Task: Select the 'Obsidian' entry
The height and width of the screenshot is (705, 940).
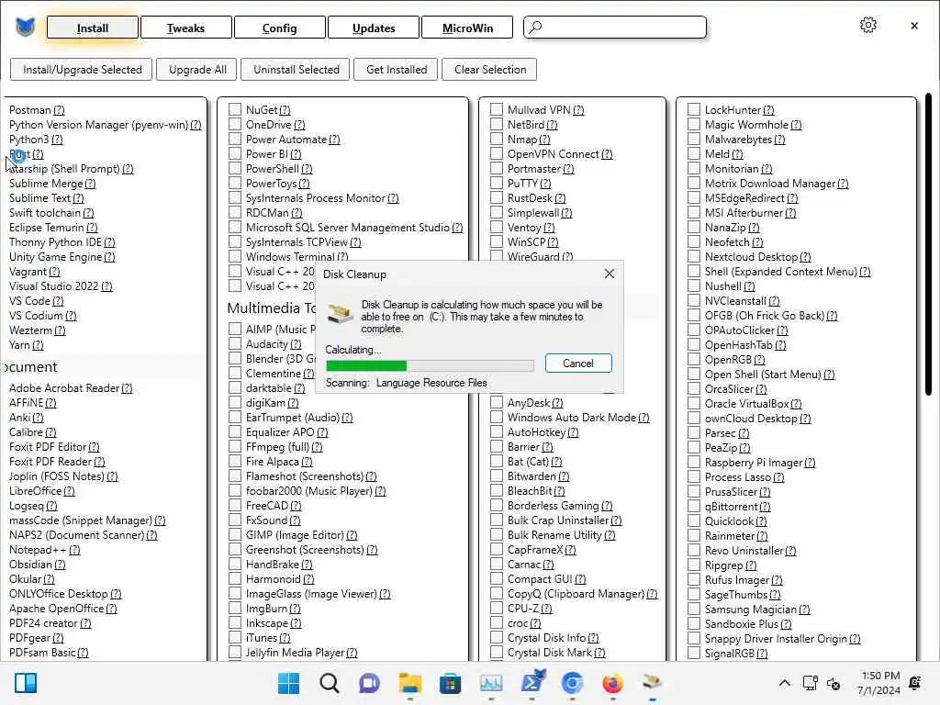Action: 30,565
